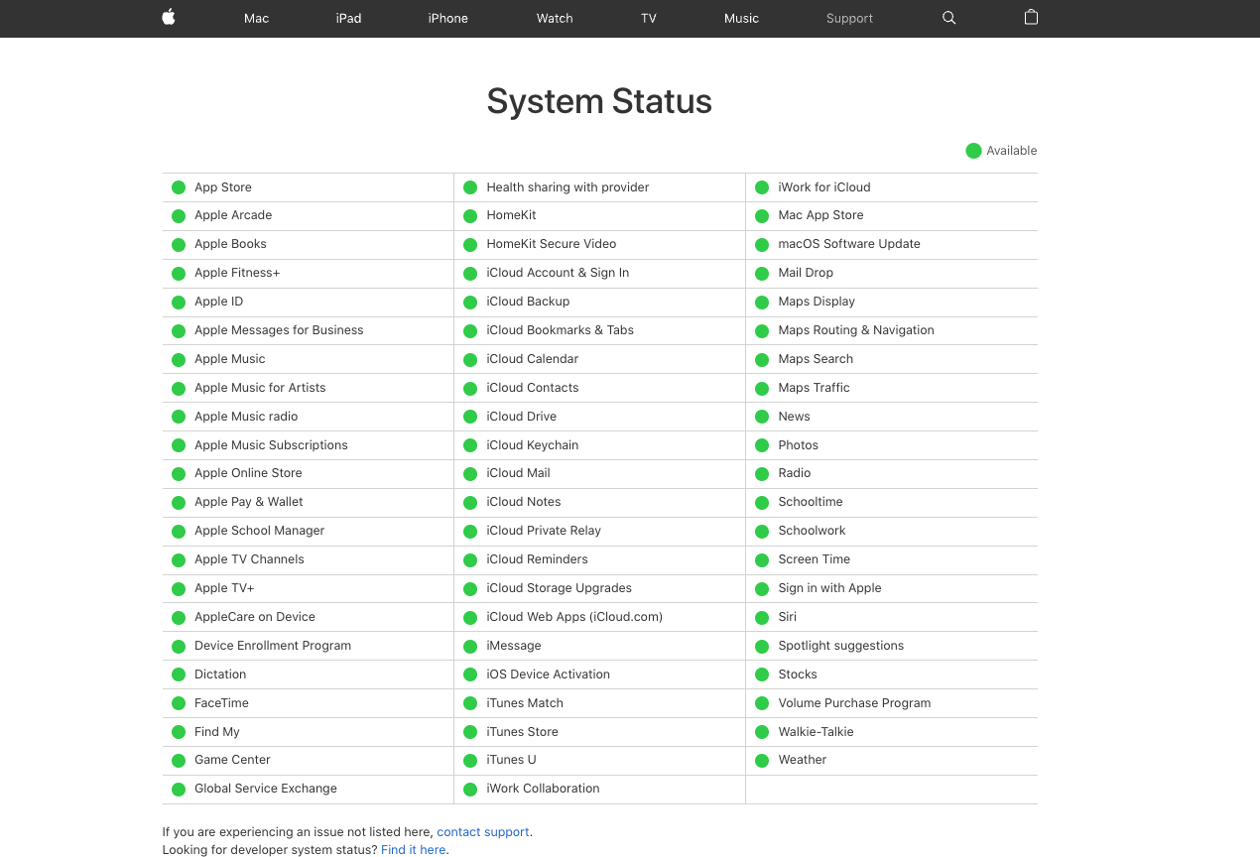Open the search magnifier icon
Image resolution: width=1260 pixels, height=857 pixels.
949,18
